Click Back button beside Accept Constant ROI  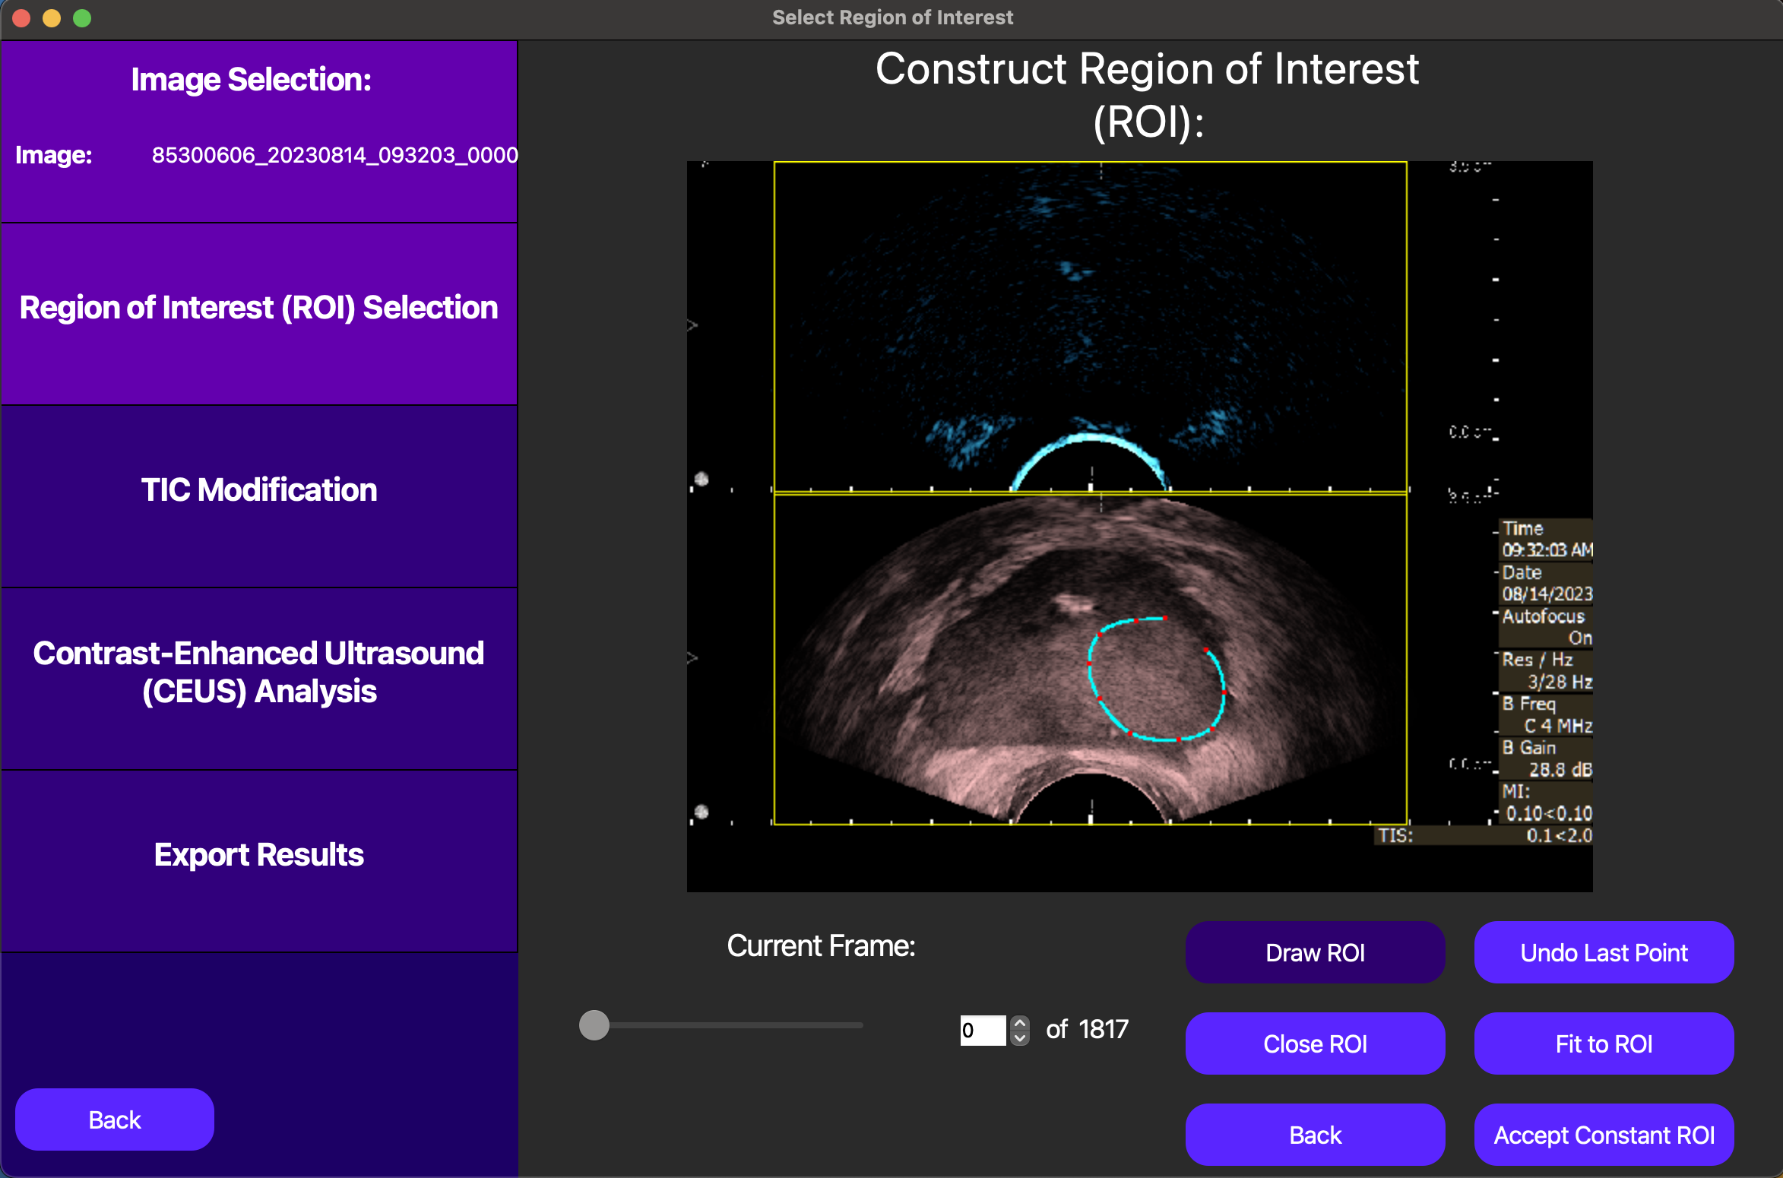point(1315,1135)
